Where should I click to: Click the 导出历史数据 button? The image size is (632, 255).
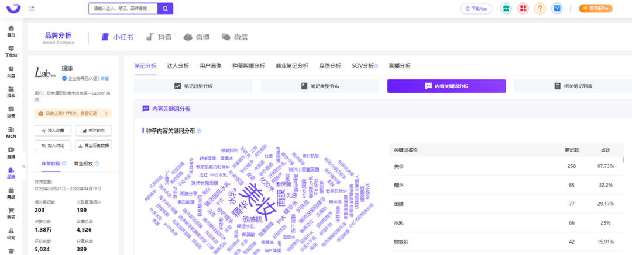pyautogui.click(x=94, y=146)
